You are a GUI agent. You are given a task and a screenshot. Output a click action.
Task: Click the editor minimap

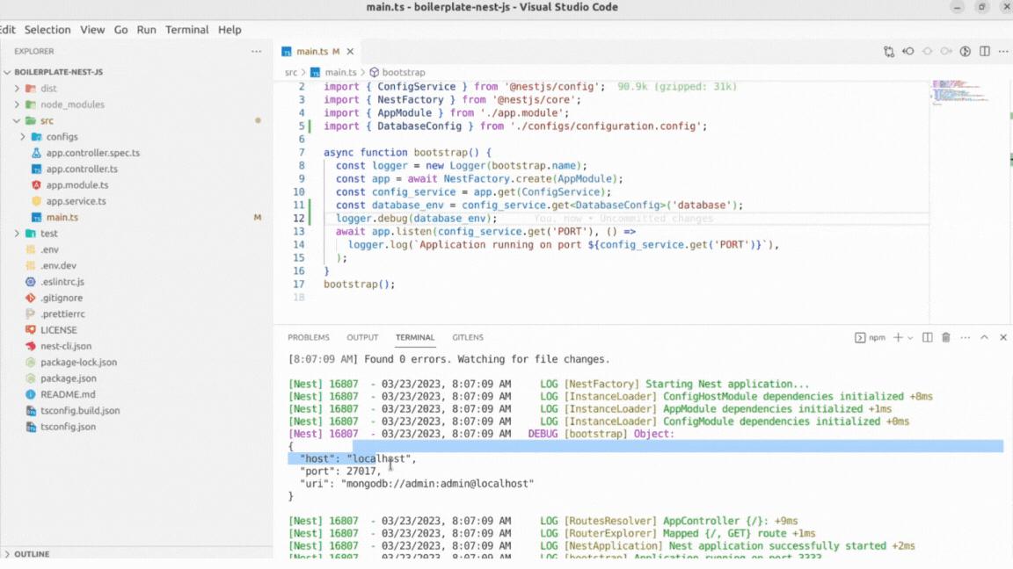(x=961, y=94)
